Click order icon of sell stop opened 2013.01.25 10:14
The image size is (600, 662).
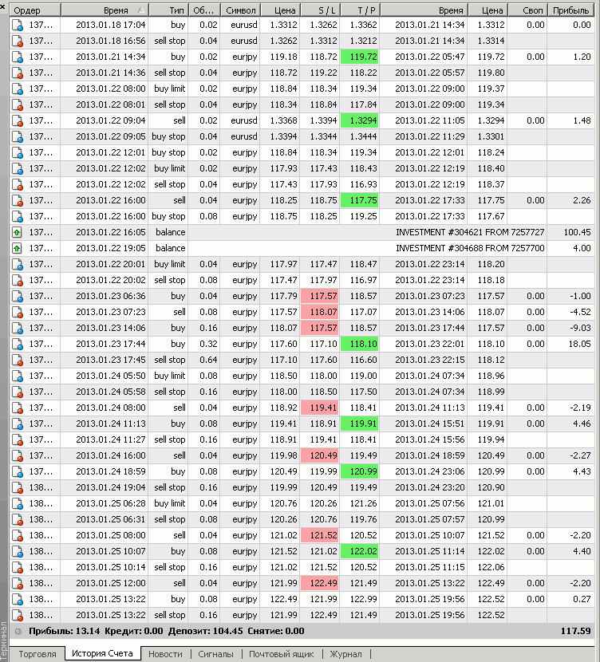tap(18, 568)
